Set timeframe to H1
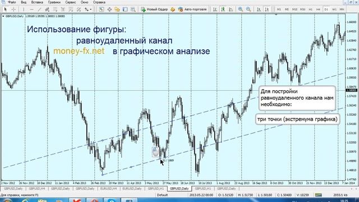The image size is (359, 202). 310,10
